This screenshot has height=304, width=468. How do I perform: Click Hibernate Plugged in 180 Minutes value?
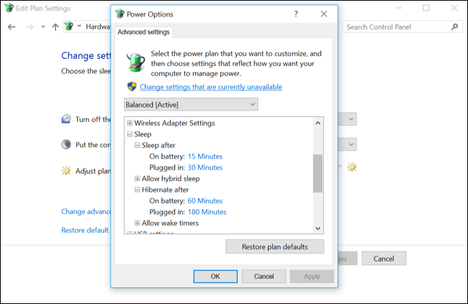tap(207, 212)
